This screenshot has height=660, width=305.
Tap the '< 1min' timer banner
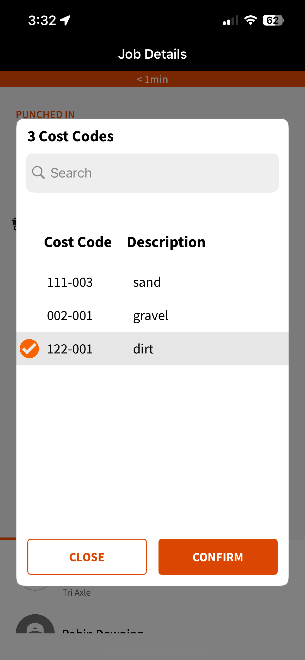click(152, 79)
